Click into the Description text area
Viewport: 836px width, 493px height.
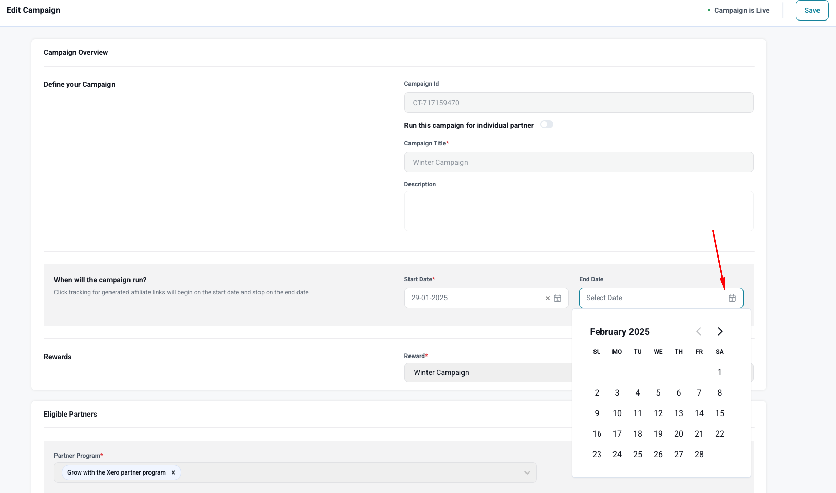click(578, 211)
